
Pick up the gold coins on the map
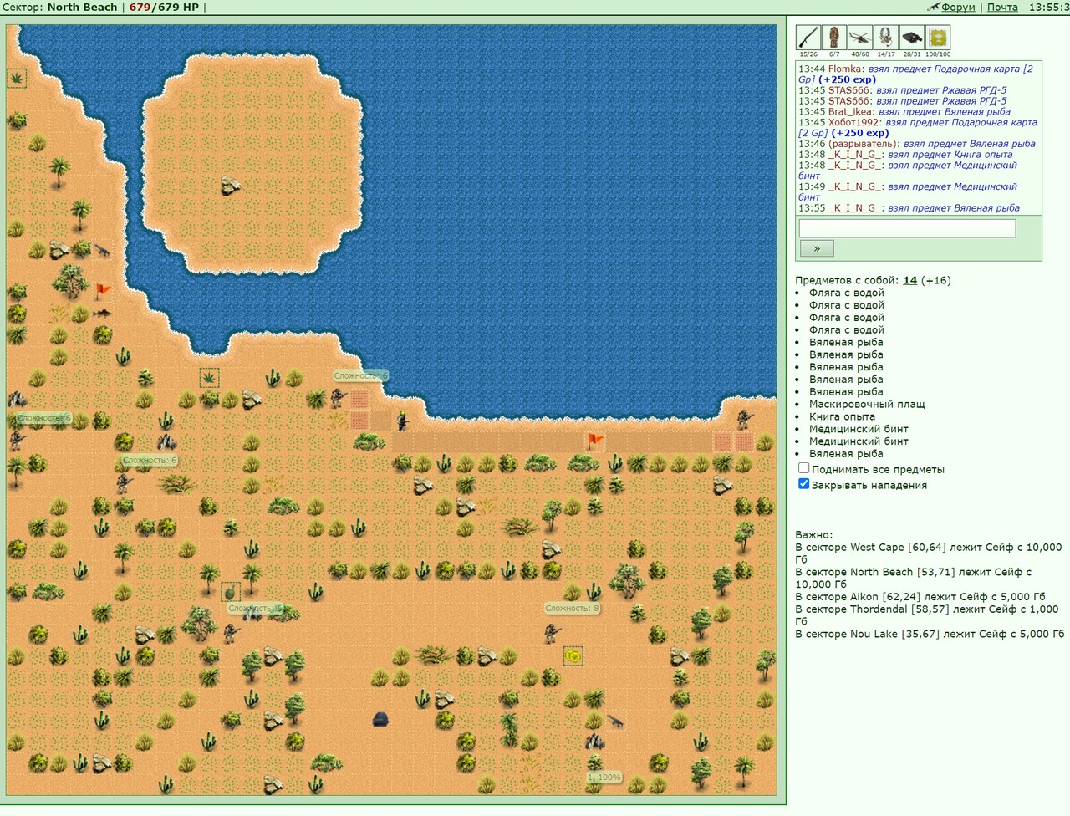pos(573,656)
